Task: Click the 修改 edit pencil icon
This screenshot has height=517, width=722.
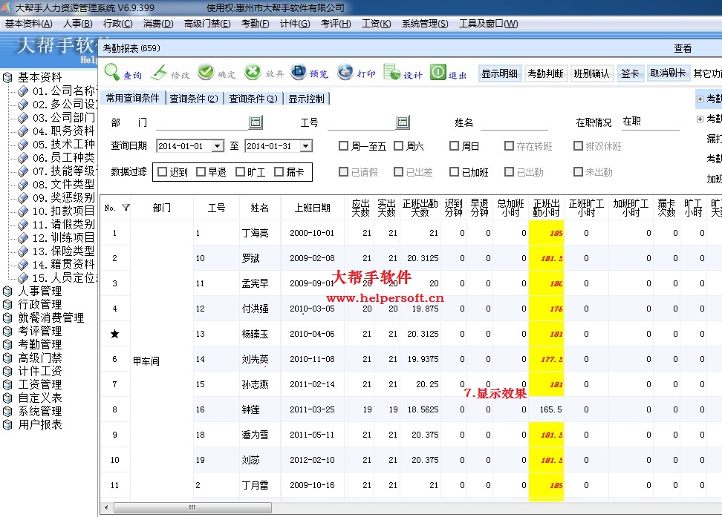Action: click(x=159, y=72)
